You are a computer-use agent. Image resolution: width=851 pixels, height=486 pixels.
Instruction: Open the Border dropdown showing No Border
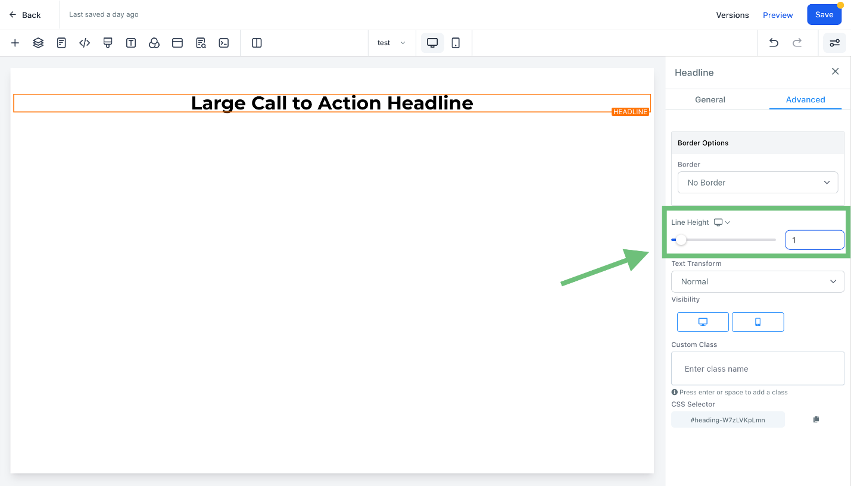[x=758, y=183]
